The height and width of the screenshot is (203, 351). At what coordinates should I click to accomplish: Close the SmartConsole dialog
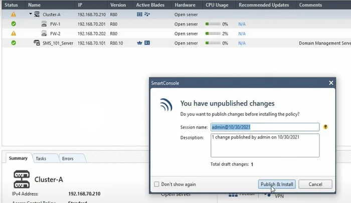(331, 83)
